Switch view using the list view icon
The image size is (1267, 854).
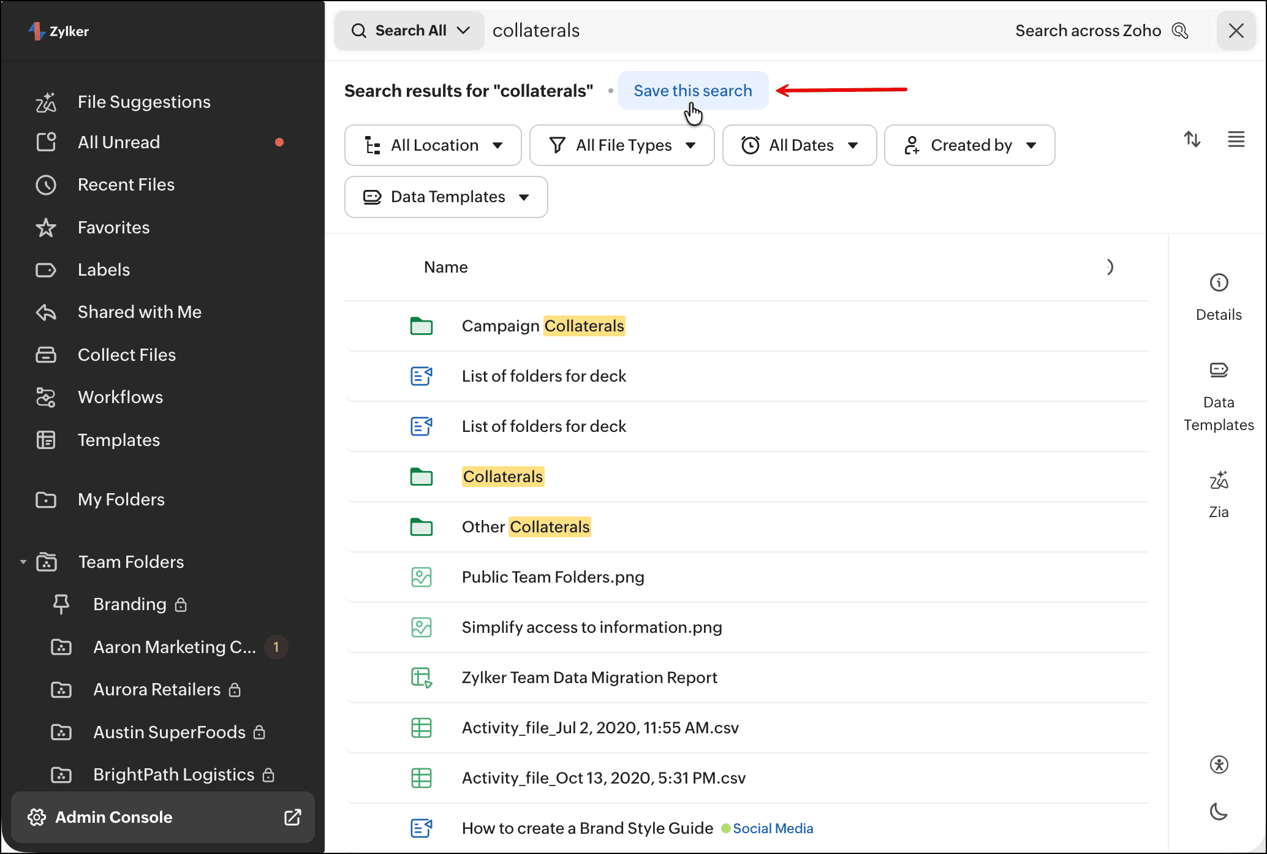point(1236,140)
